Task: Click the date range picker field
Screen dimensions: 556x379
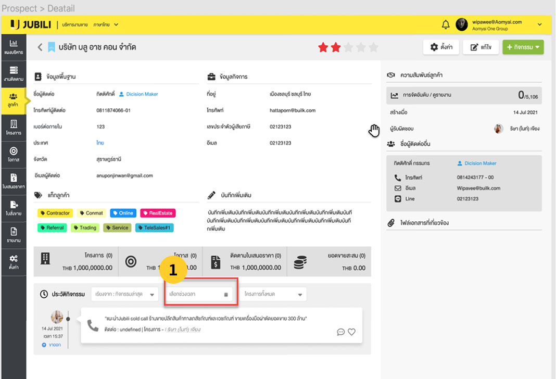Action: 198,294
